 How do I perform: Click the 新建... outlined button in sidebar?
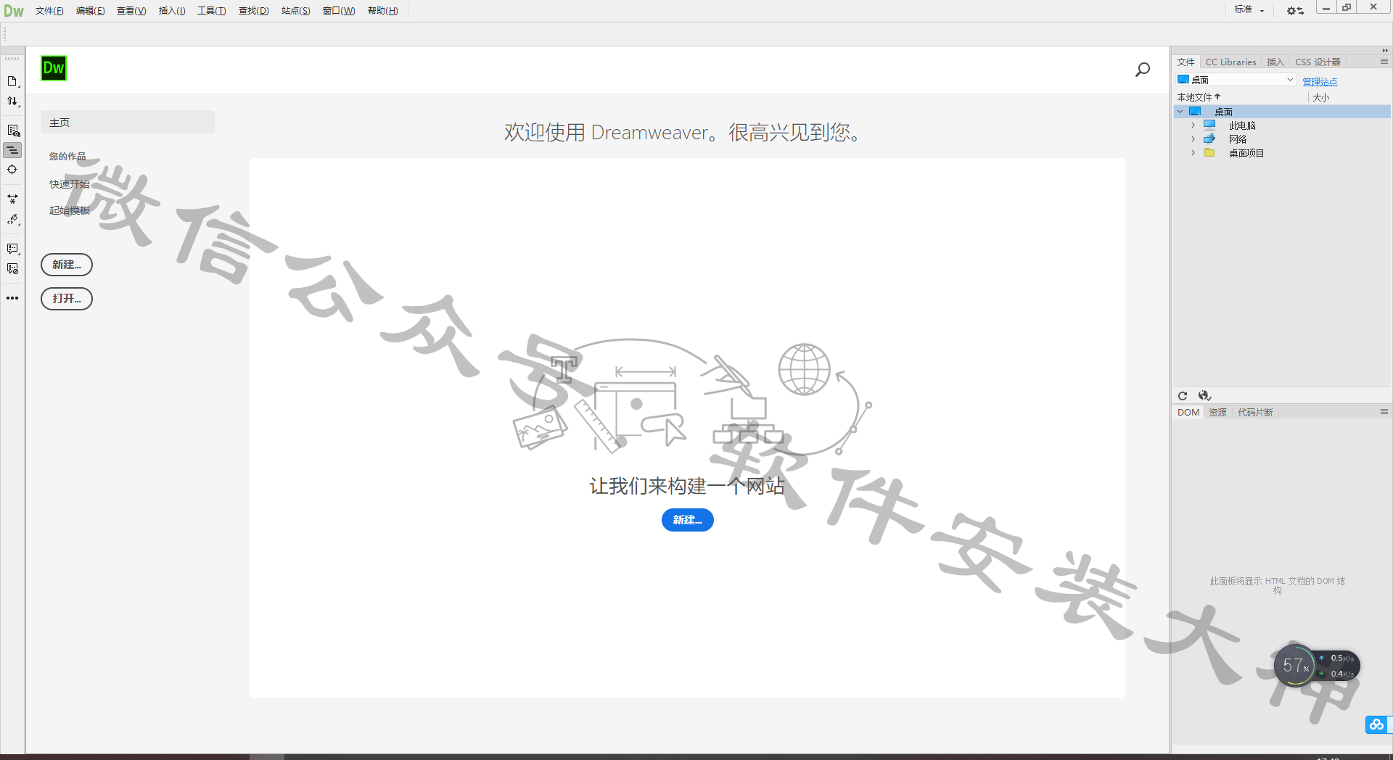click(67, 265)
